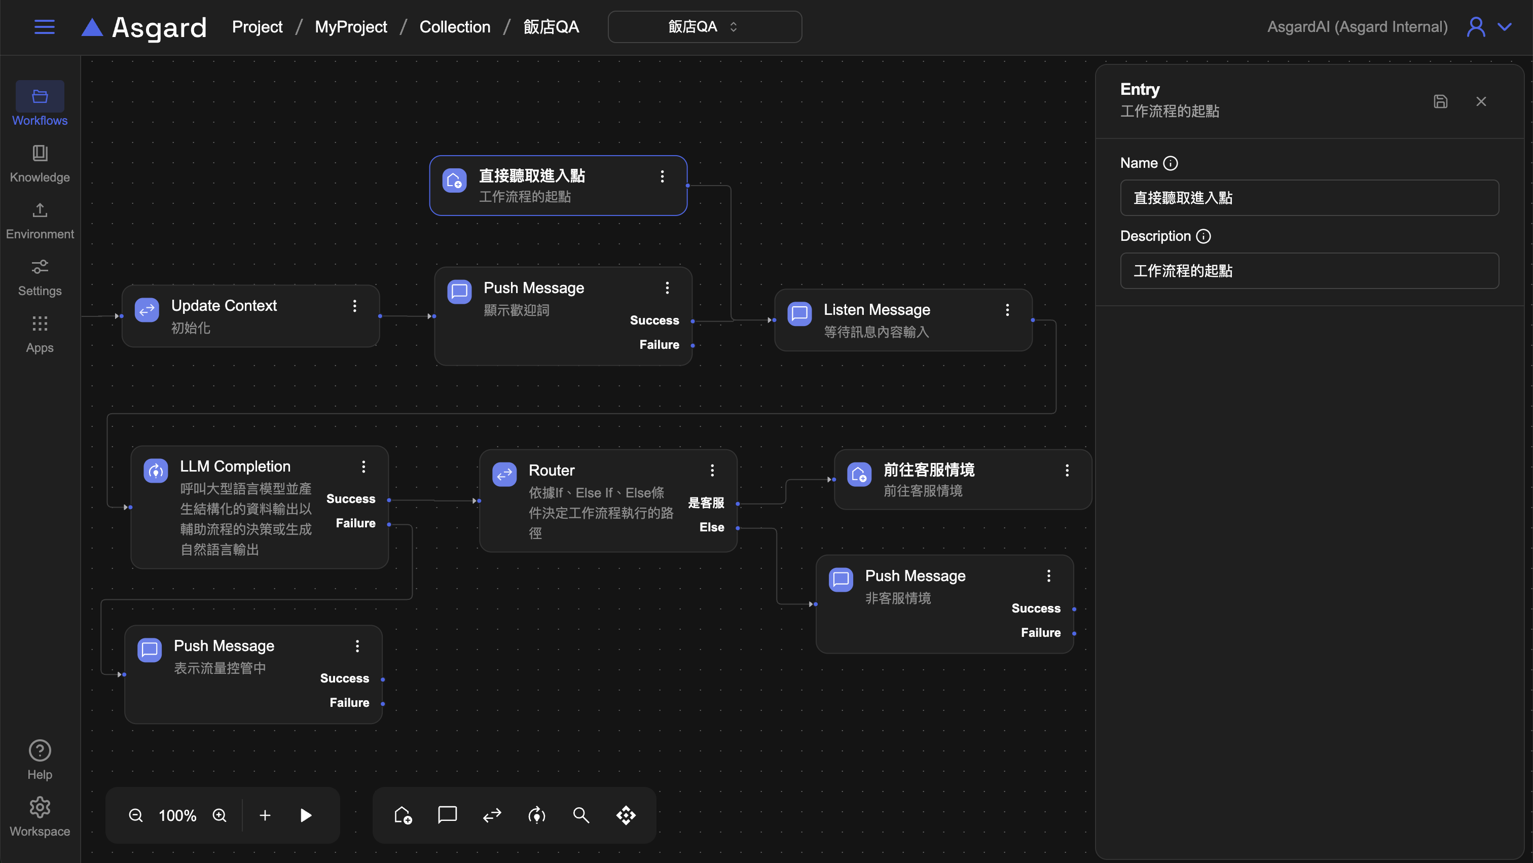Viewport: 1533px width, 863px height.
Task: Click the diamond apps tool icon
Action: pyautogui.click(x=626, y=815)
